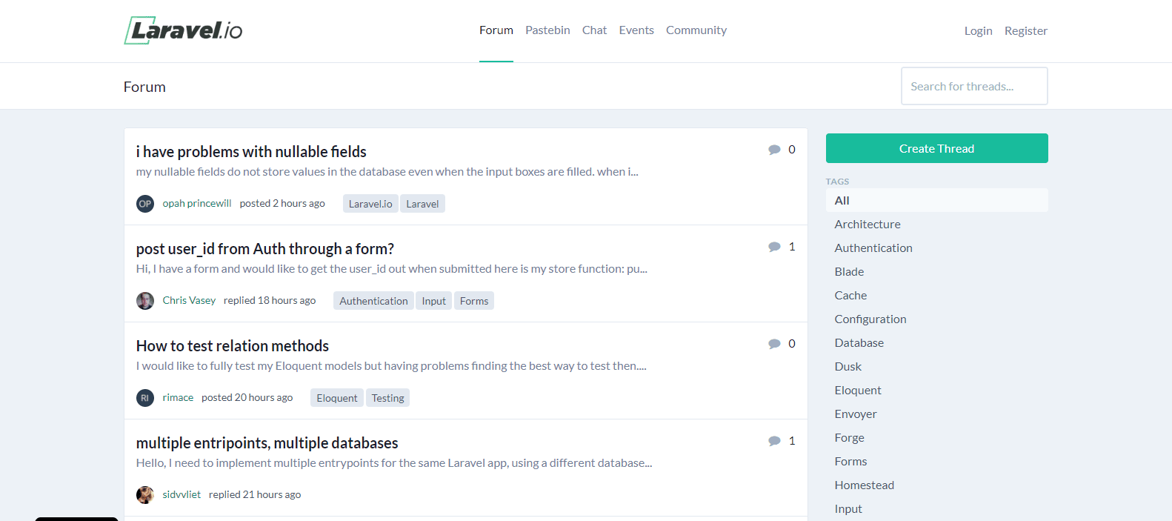Click username sidvvliet
Image resolution: width=1172 pixels, height=521 pixels.
pos(182,494)
